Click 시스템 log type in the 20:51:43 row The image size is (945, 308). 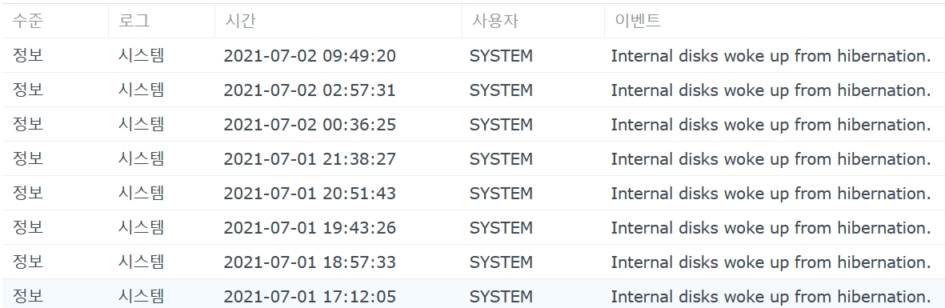[x=141, y=193]
